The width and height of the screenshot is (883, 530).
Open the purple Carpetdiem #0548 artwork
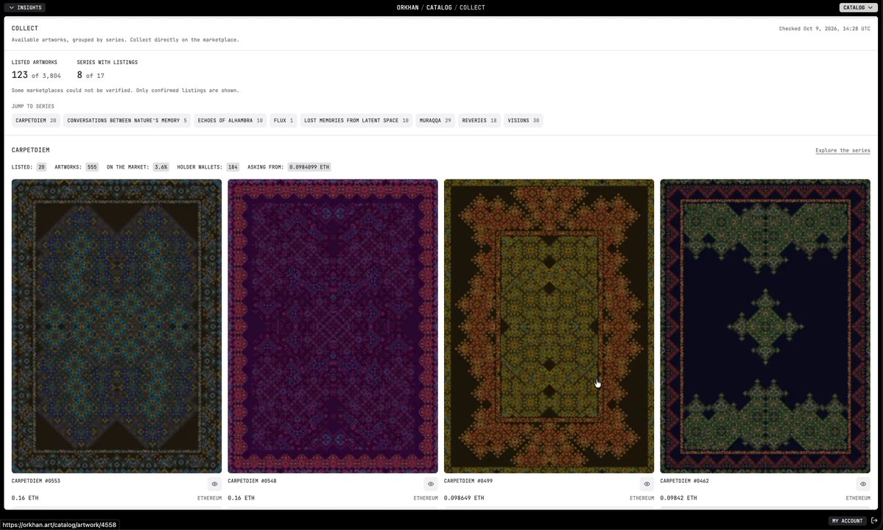click(x=333, y=326)
